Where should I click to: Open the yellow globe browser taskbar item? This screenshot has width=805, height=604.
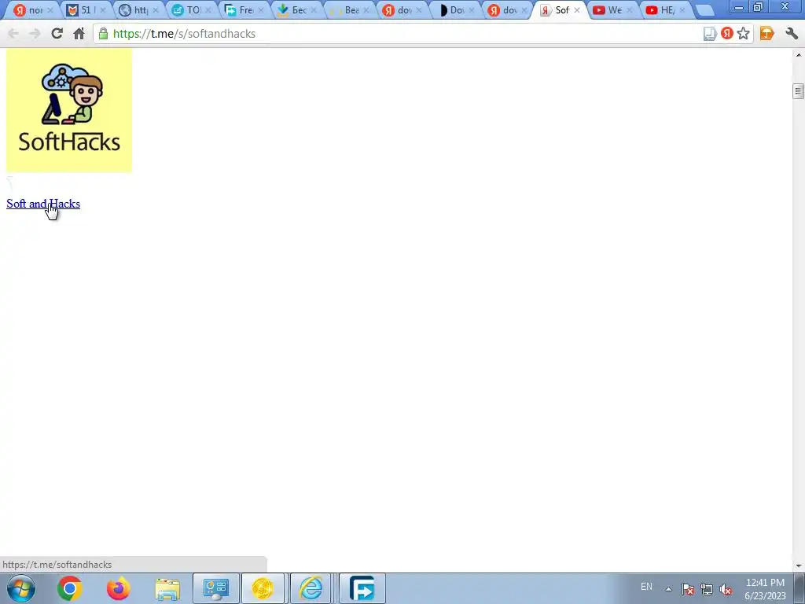263,588
